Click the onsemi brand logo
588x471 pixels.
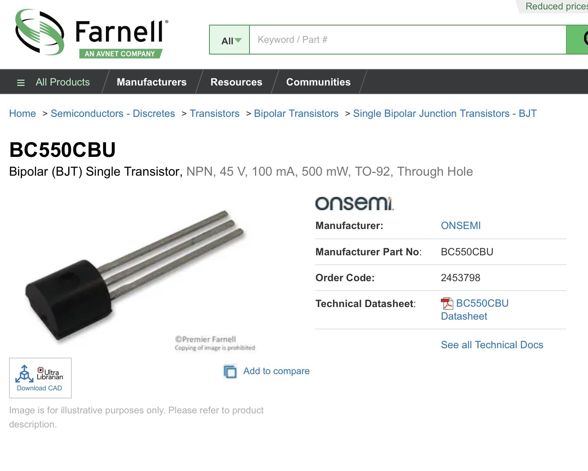click(355, 204)
